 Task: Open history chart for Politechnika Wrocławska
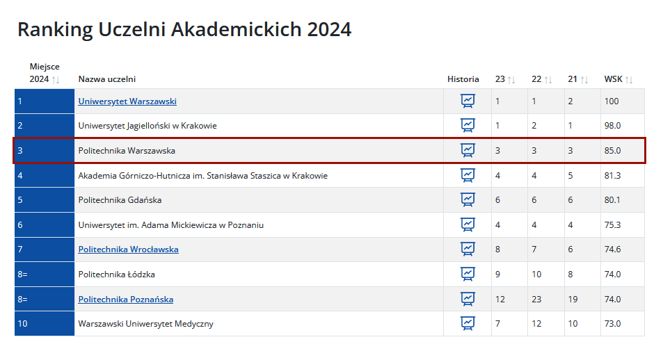(x=468, y=249)
